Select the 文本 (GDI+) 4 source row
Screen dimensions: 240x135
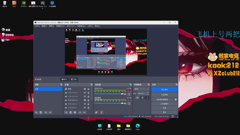77,96
